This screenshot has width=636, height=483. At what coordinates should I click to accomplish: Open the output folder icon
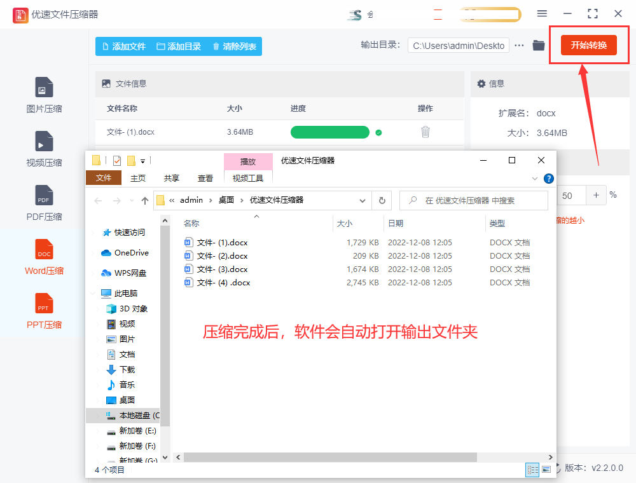click(539, 45)
